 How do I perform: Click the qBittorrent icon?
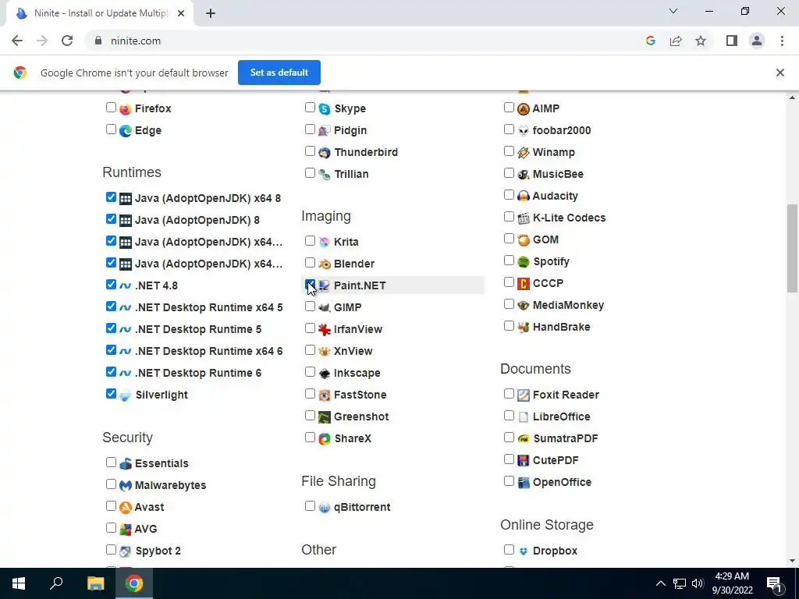tap(325, 507)
